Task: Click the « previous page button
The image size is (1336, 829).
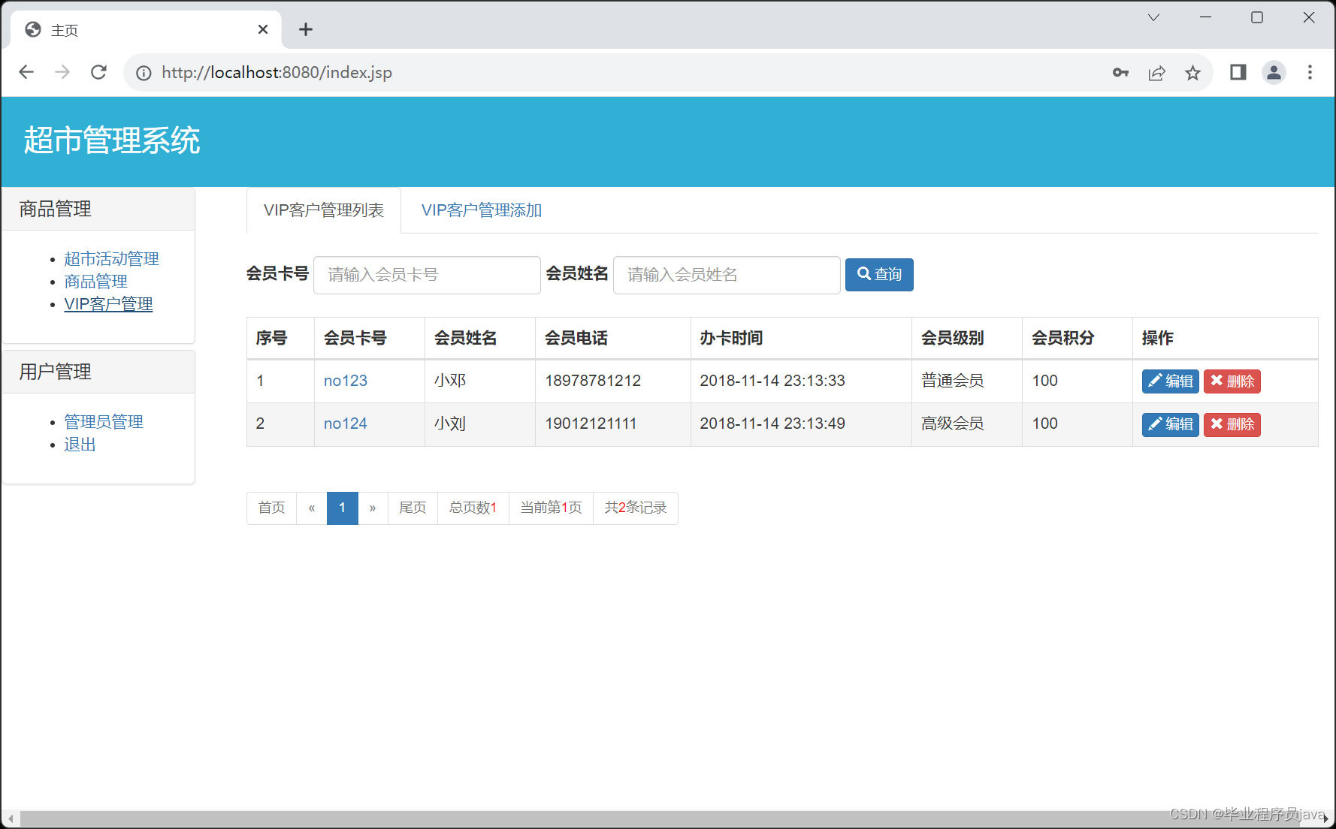Action: click(312, 508)
